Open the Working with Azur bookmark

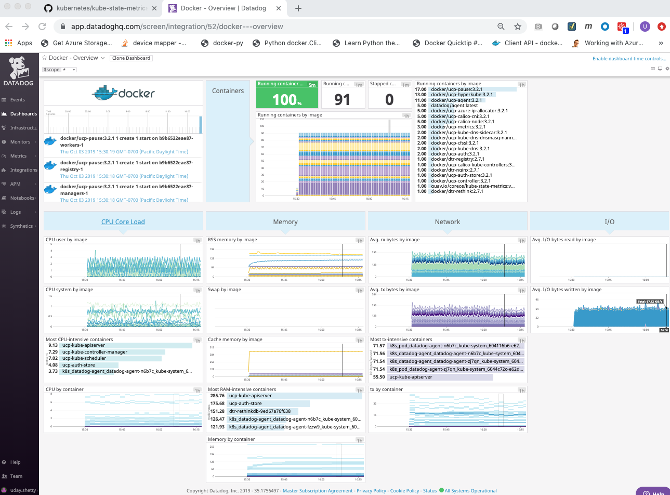pyautogui.click(x=608, y=43)
